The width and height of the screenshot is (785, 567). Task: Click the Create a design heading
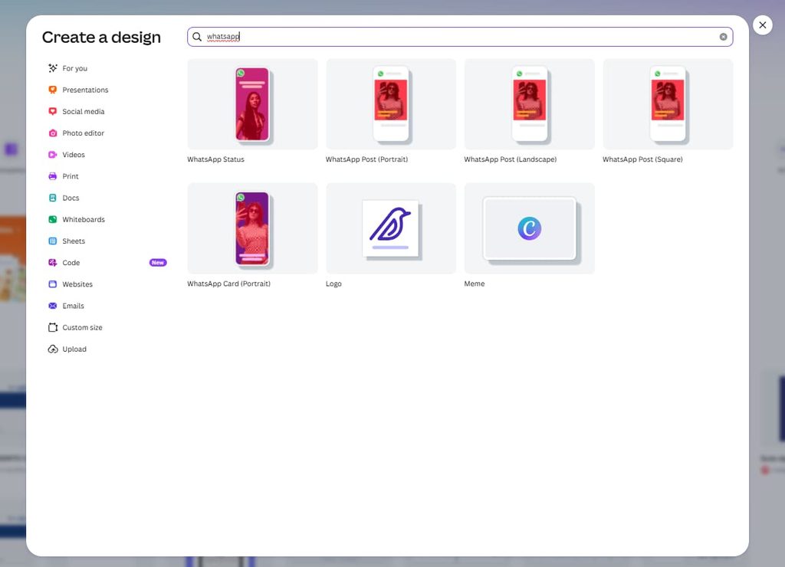click(101, 37)
